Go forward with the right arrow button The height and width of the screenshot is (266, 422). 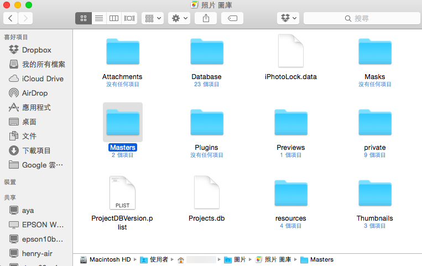tap(25, 18)
